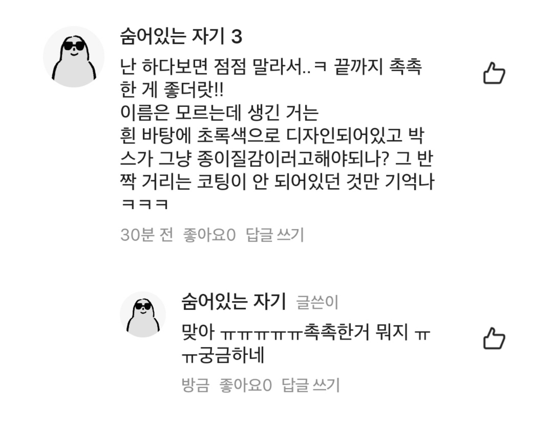Select the 숨어있는 자기 username on reply
553x431 pixels.
pos(234,301)
